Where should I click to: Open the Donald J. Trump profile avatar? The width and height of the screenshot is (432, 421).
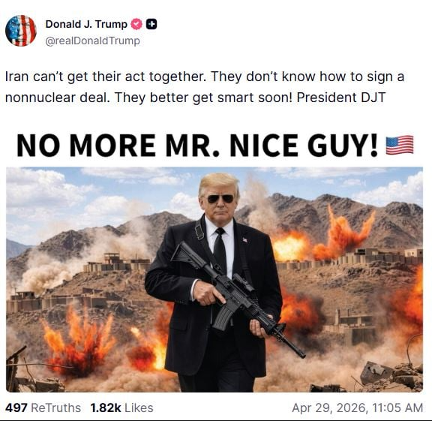pos(21,30)
